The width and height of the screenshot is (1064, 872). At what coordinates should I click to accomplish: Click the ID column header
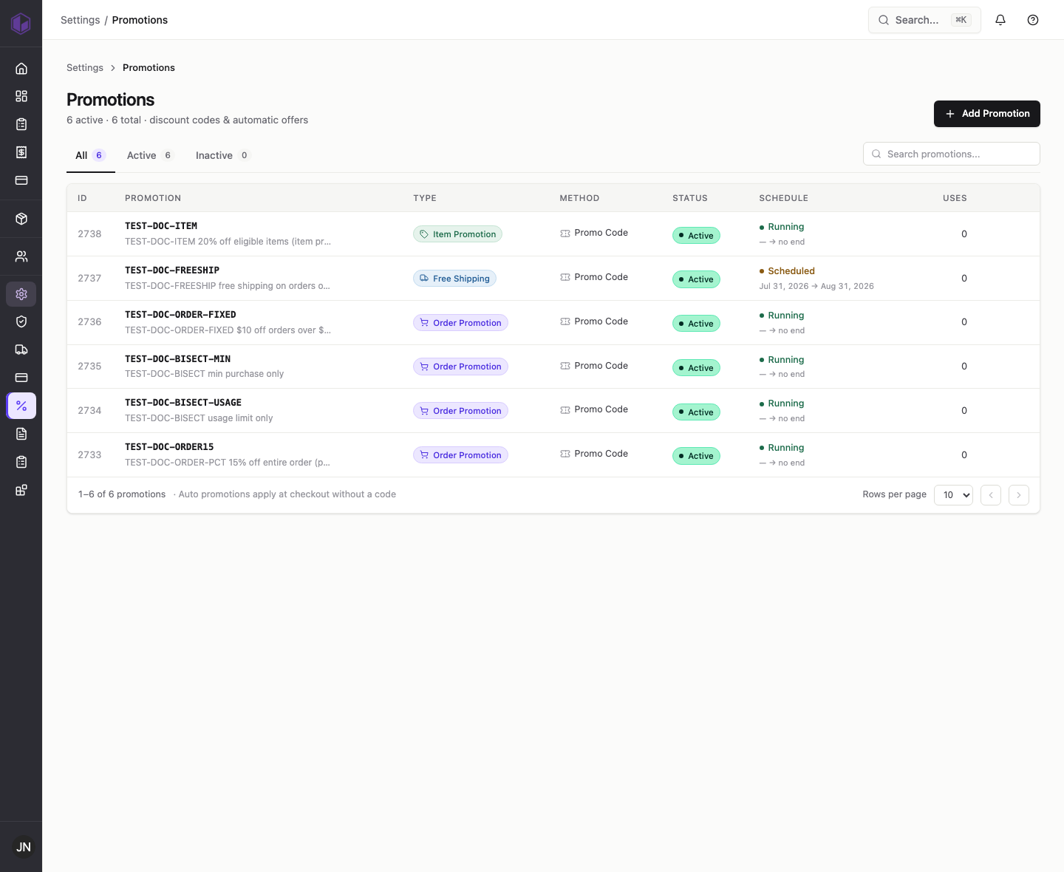82,198
